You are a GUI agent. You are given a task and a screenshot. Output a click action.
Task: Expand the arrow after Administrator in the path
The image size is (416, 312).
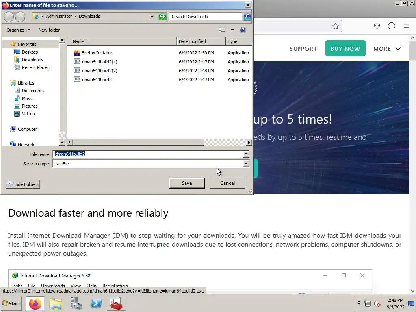76,16
